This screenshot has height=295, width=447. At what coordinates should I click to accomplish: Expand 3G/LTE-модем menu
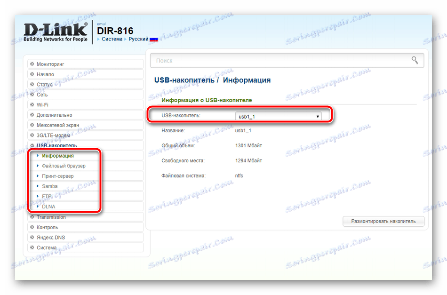[86, 135]
